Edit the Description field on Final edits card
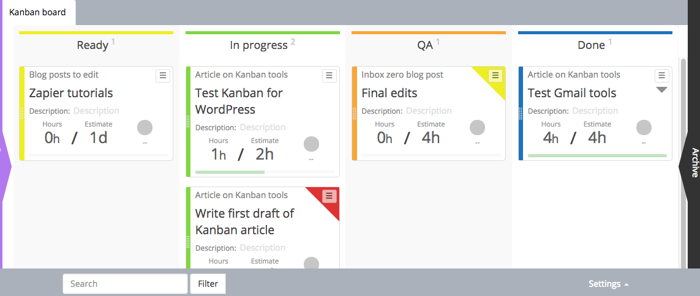 click(429, 111)
